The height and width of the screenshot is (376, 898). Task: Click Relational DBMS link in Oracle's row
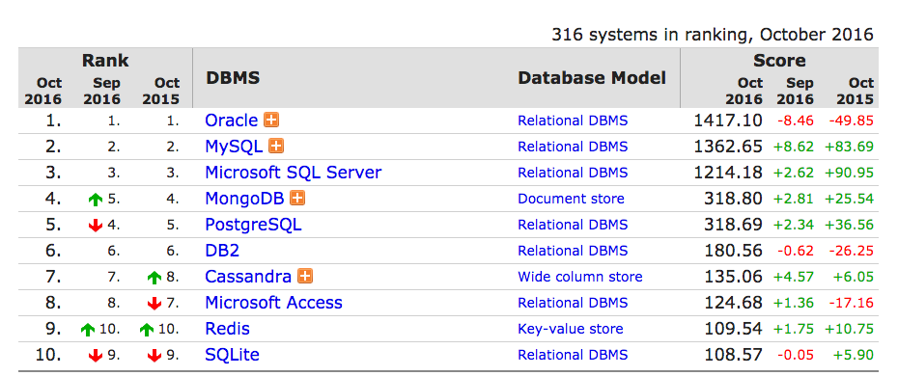[x=573, y=121]
